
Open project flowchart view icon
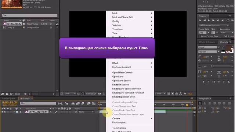[x=57, y=24]
